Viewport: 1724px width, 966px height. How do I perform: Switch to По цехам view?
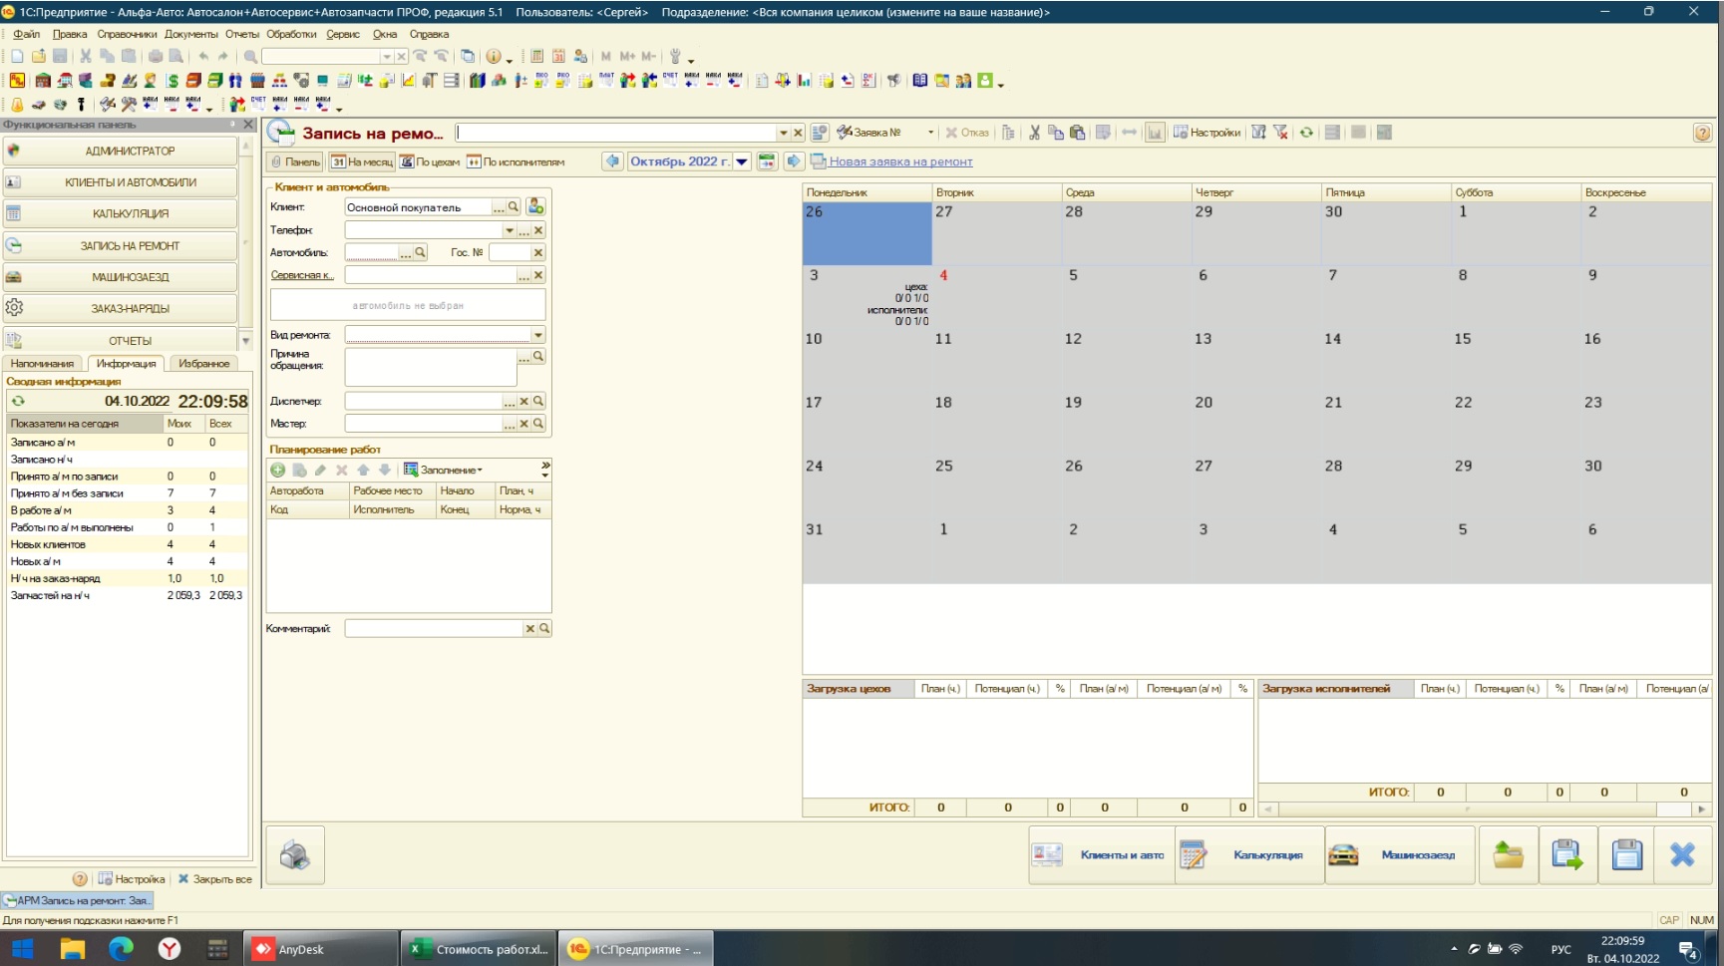[430, 161]
